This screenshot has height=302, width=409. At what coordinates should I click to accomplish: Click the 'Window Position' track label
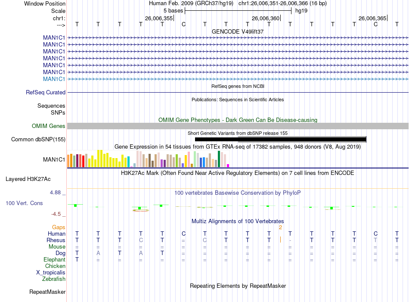(x=45, y=3)
